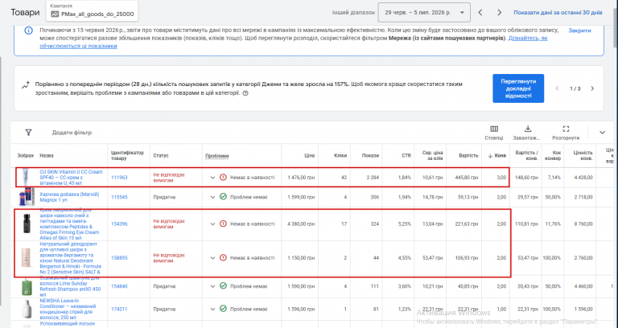
Task: Go to next date range arrow
Action: pos(500,13)
